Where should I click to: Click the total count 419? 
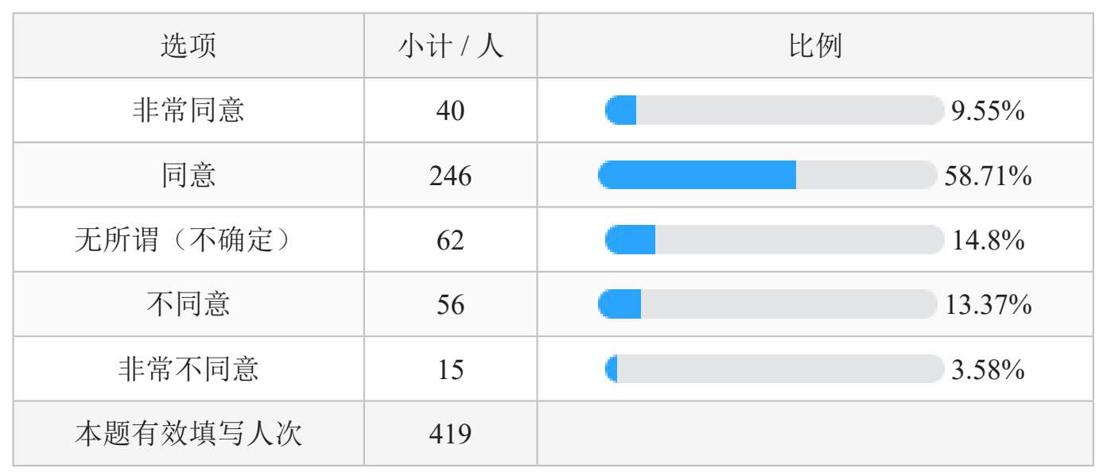pos(450,434)
